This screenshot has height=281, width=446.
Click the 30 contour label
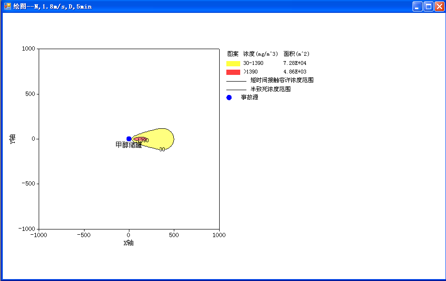click(162, 149)
